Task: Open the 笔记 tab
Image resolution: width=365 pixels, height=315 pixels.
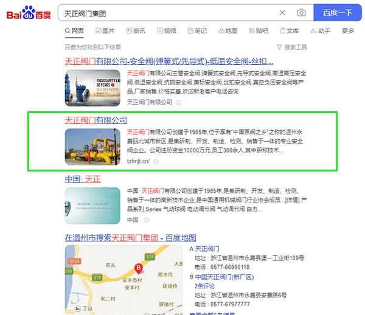Action: pyautogui.click(x=197, y=30)
